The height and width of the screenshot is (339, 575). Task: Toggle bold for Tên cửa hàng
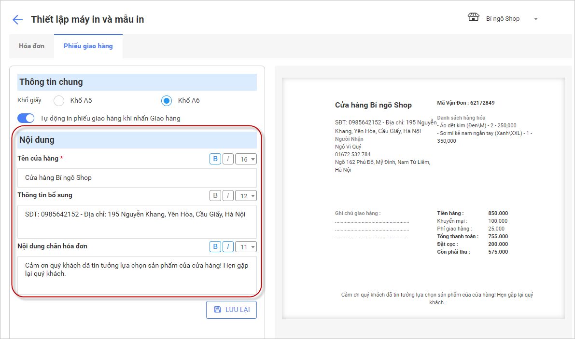pos(215,159)
